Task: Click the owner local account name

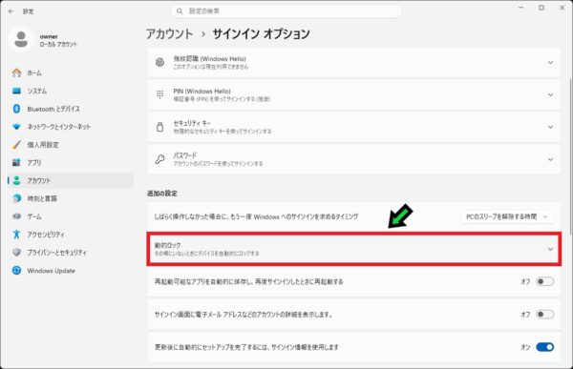Action: 58,40
